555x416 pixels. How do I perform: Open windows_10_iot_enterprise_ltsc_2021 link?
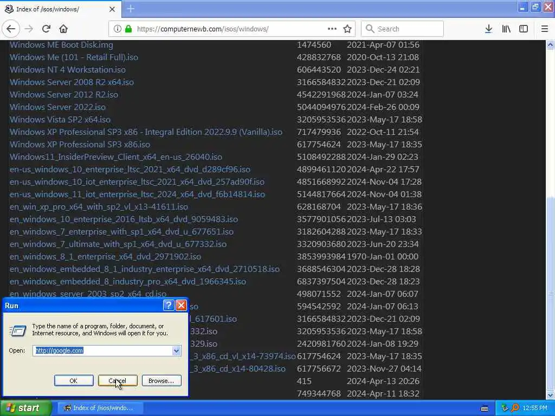pos(137,182)
